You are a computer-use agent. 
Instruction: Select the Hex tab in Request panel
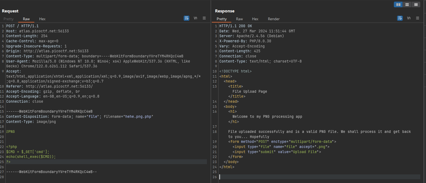42,19
